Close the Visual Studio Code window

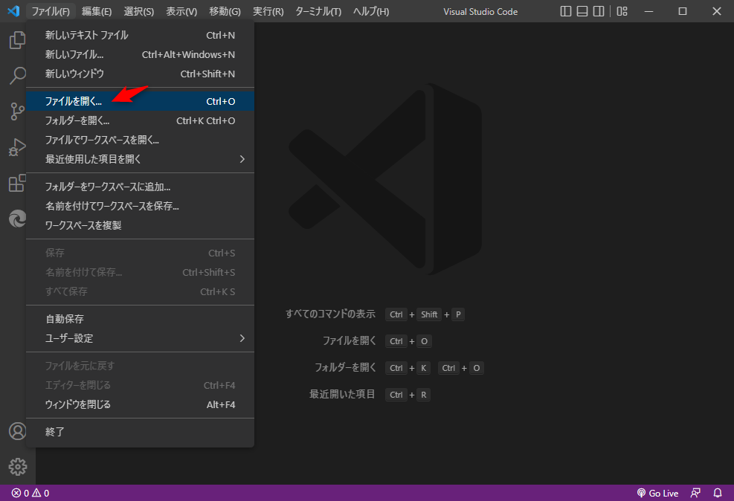[x=717, y=11]
